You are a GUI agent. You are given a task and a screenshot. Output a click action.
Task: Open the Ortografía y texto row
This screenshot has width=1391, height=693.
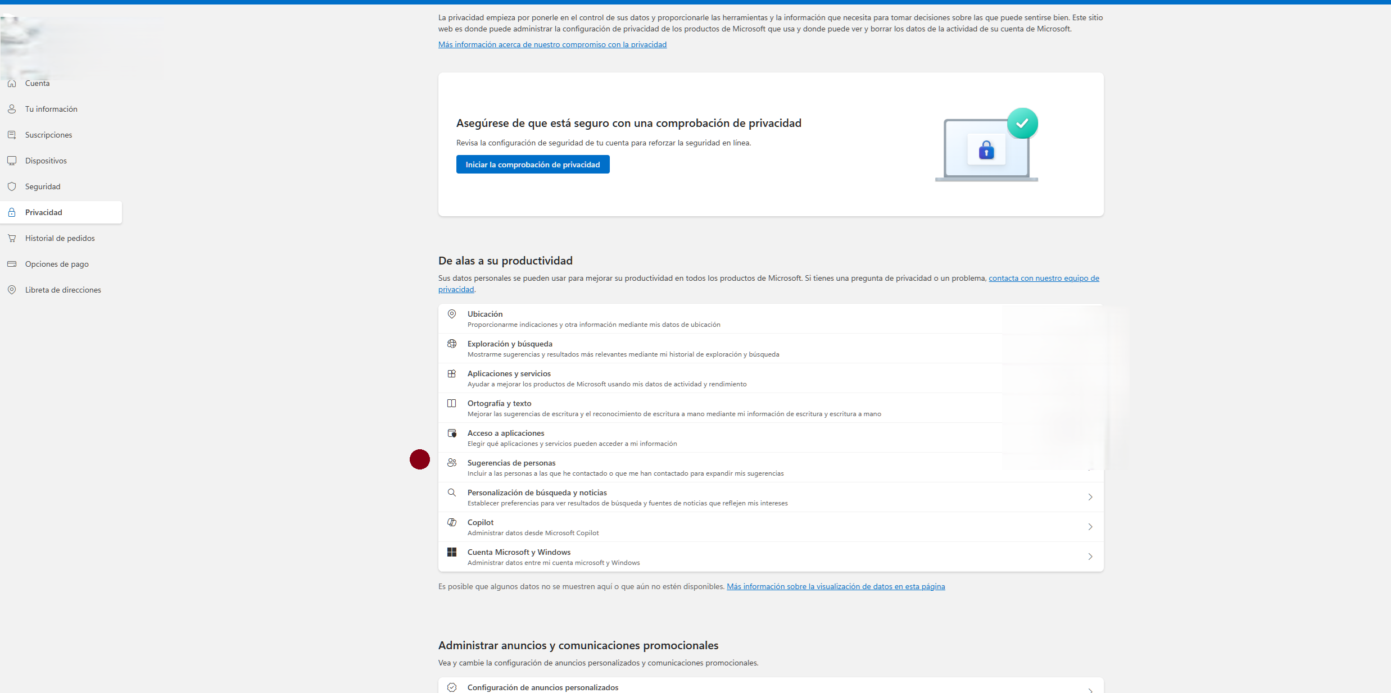[771, 408]
